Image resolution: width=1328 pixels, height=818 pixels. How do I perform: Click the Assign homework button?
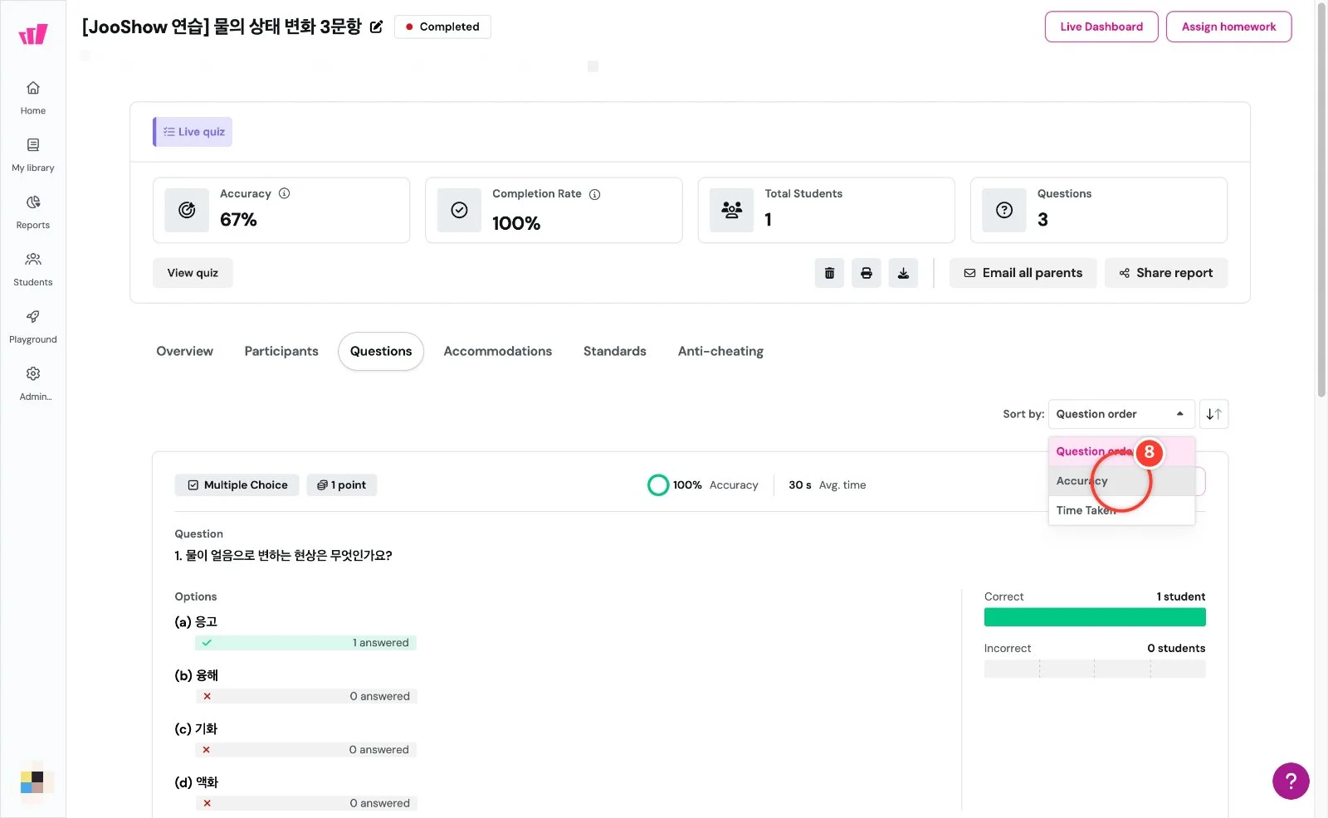pyautogui.click(x=1228, y=27)
